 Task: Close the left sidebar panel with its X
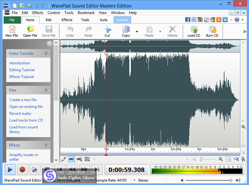point(50,43)
